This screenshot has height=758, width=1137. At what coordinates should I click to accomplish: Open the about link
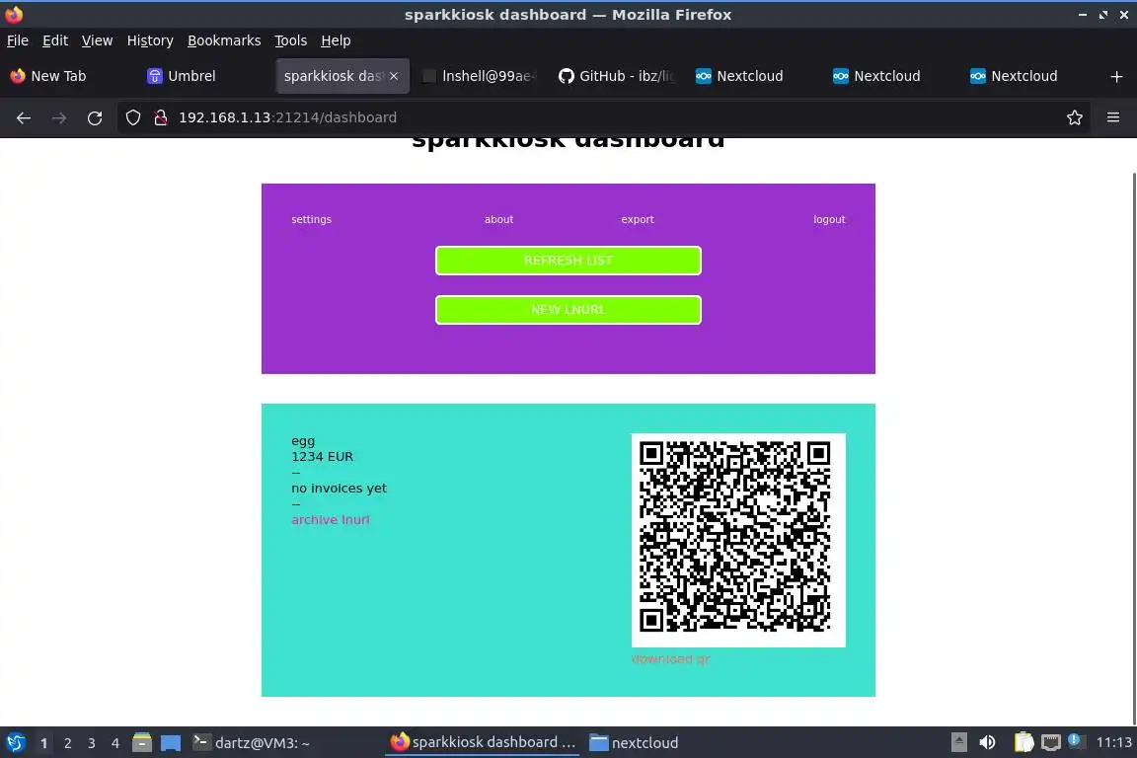(x=498, y=219)
